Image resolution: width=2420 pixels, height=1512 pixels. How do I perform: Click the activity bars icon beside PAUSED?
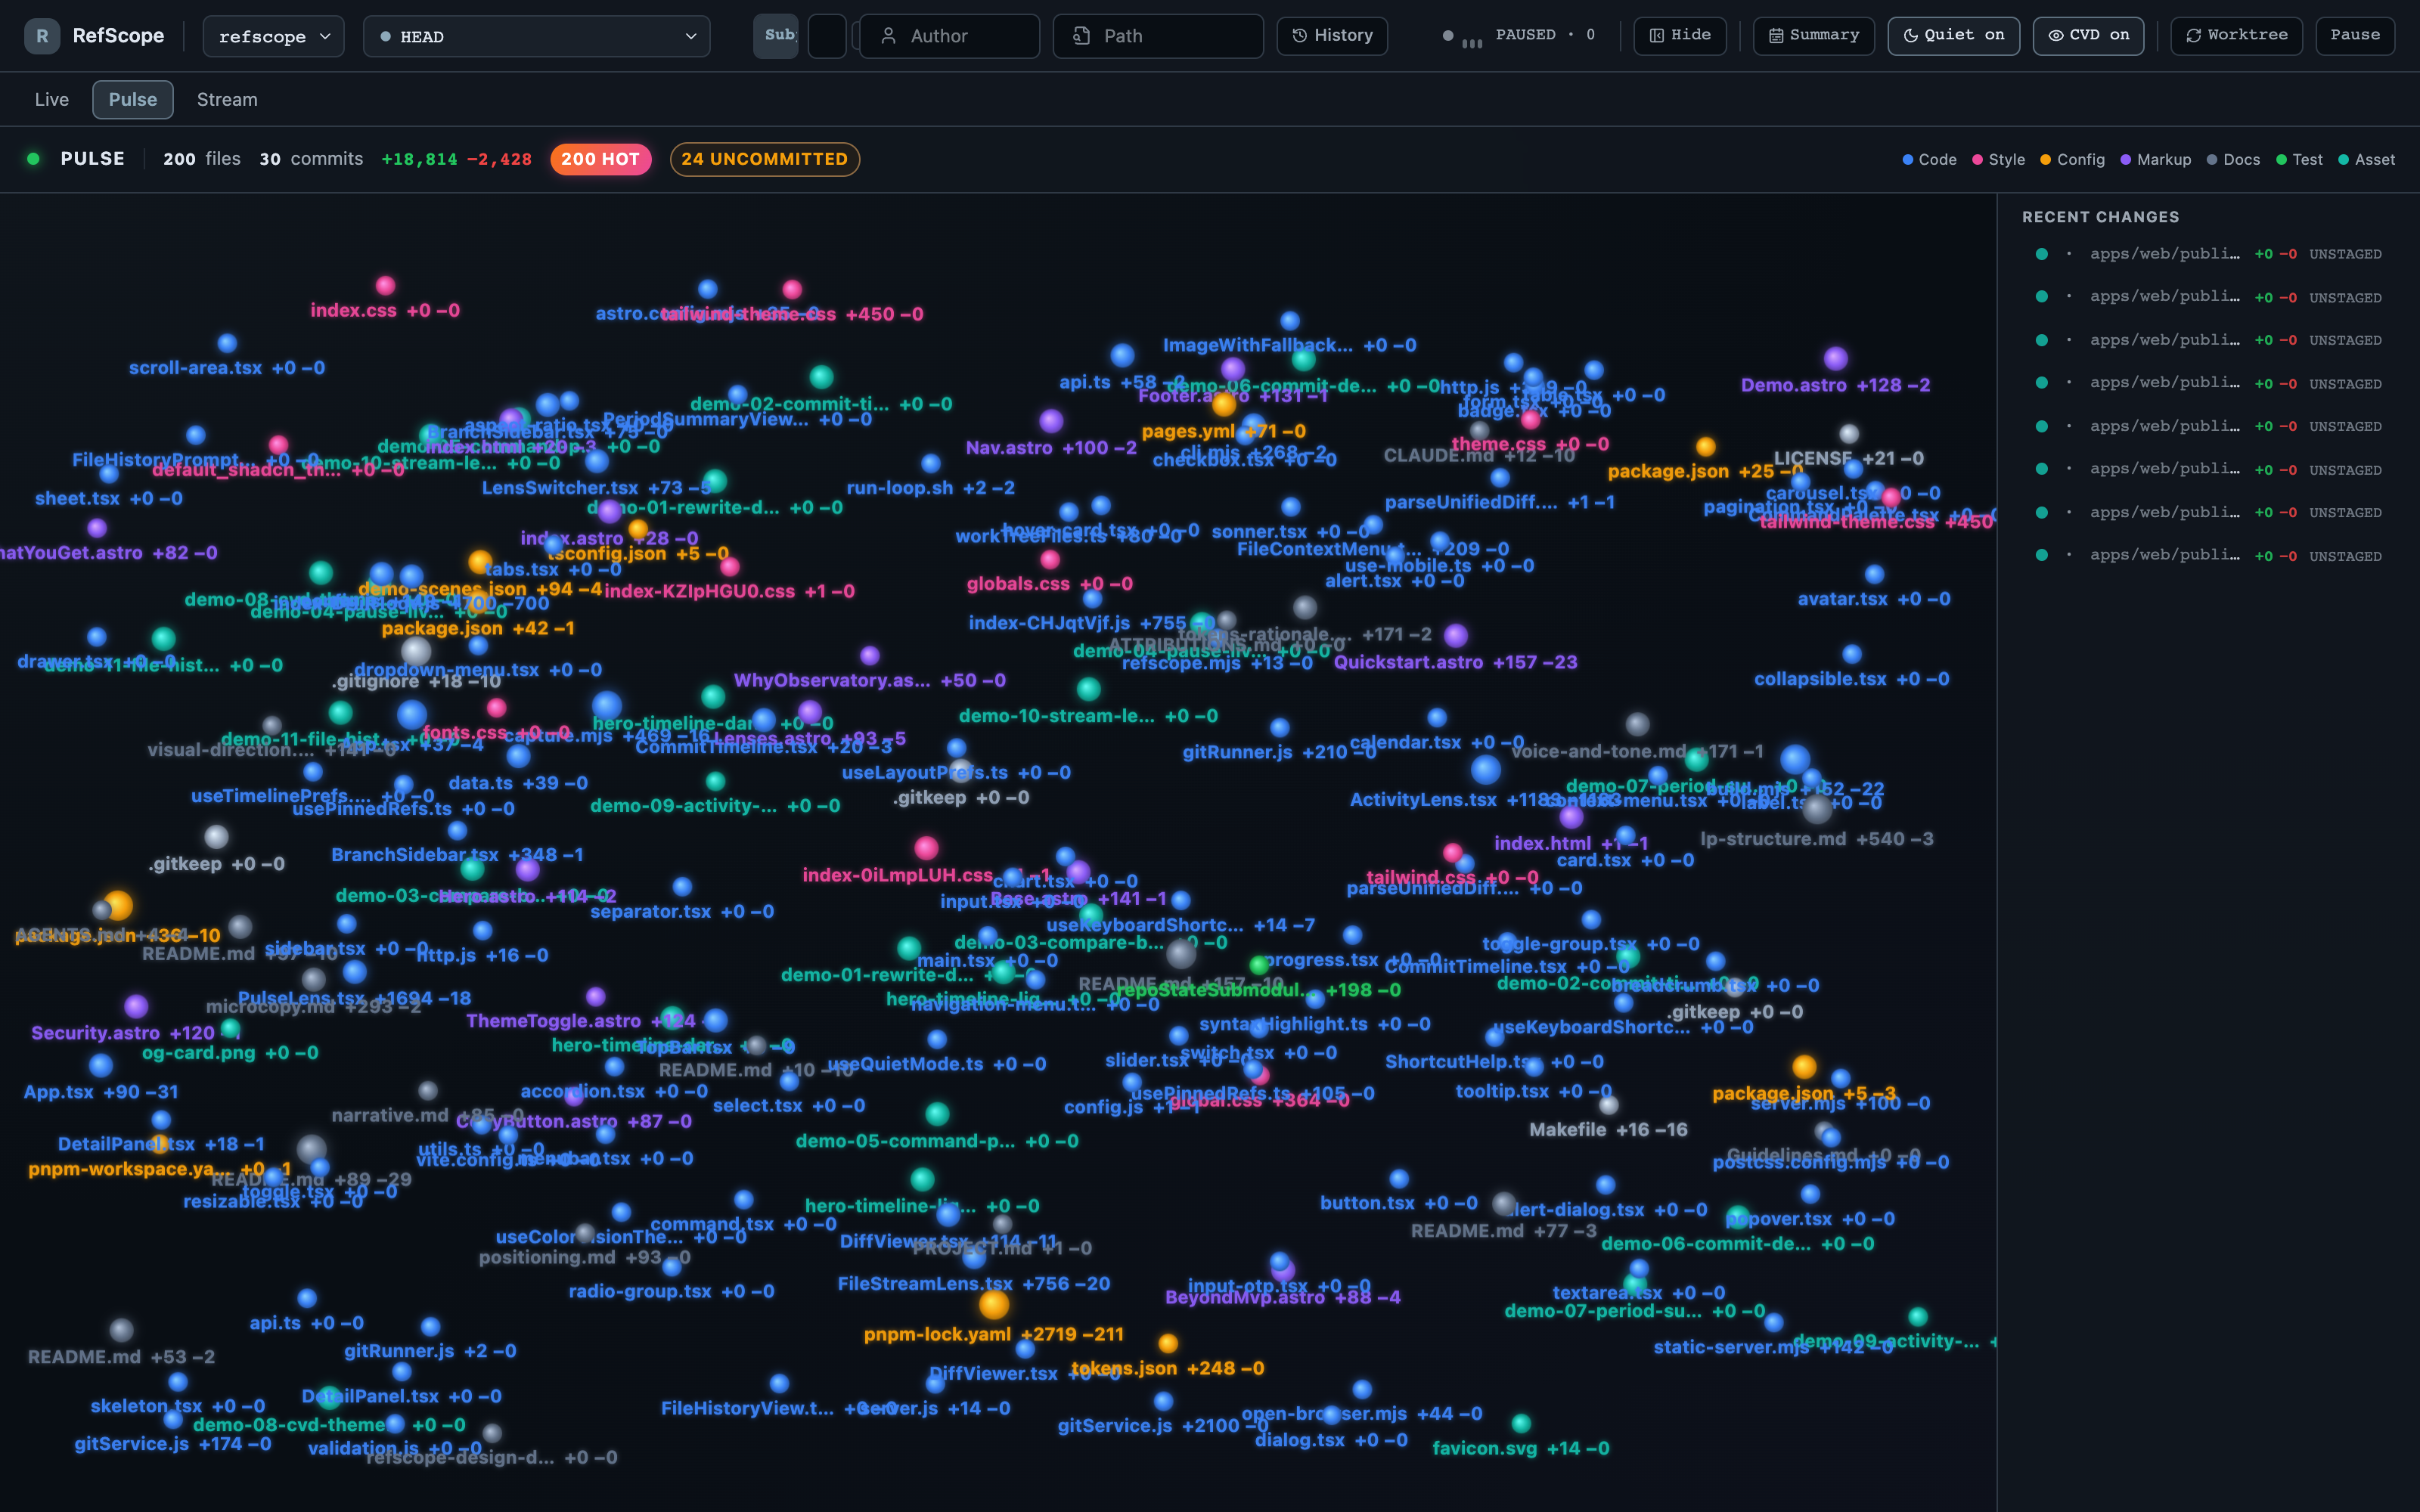point(1472,42)
